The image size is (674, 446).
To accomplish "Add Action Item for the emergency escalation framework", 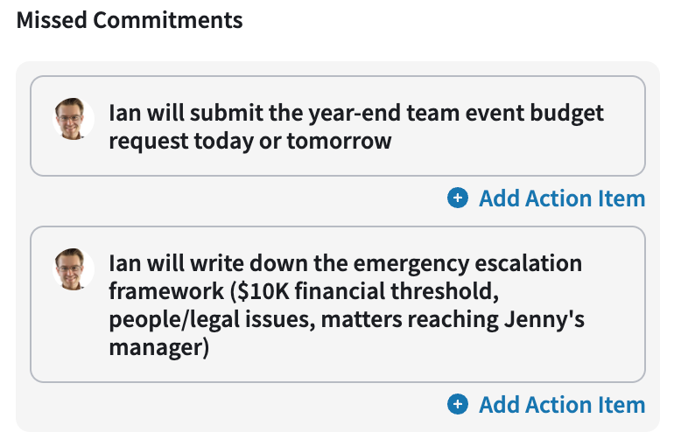I will (546, 404).
